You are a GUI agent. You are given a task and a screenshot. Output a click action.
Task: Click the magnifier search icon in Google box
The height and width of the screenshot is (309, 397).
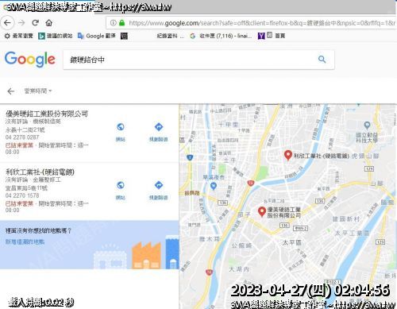tap(322, 60)
